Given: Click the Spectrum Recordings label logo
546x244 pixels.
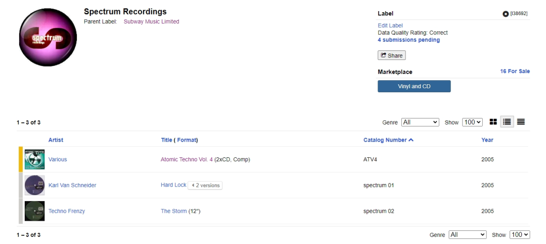Looking at the screenshot, I should pos(48,37).
